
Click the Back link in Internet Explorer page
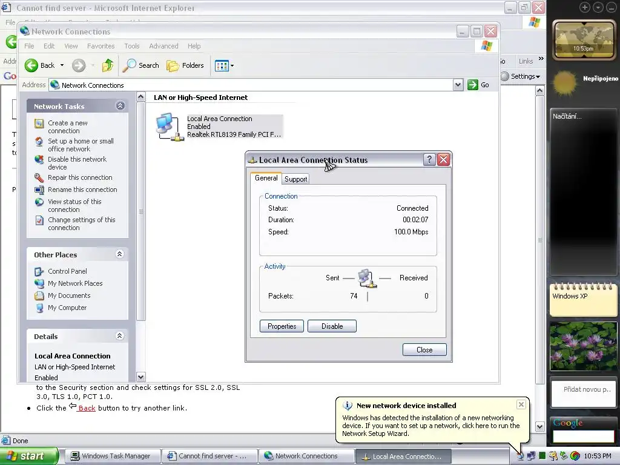pyautogui.click(x=87, y=408)
